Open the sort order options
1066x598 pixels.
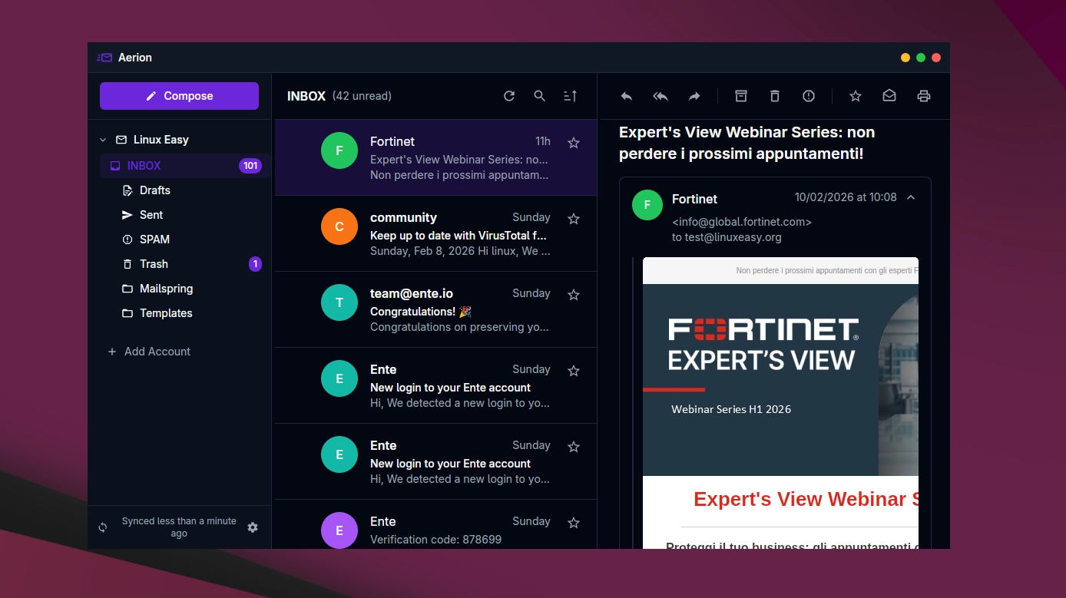tap(570, 96)
